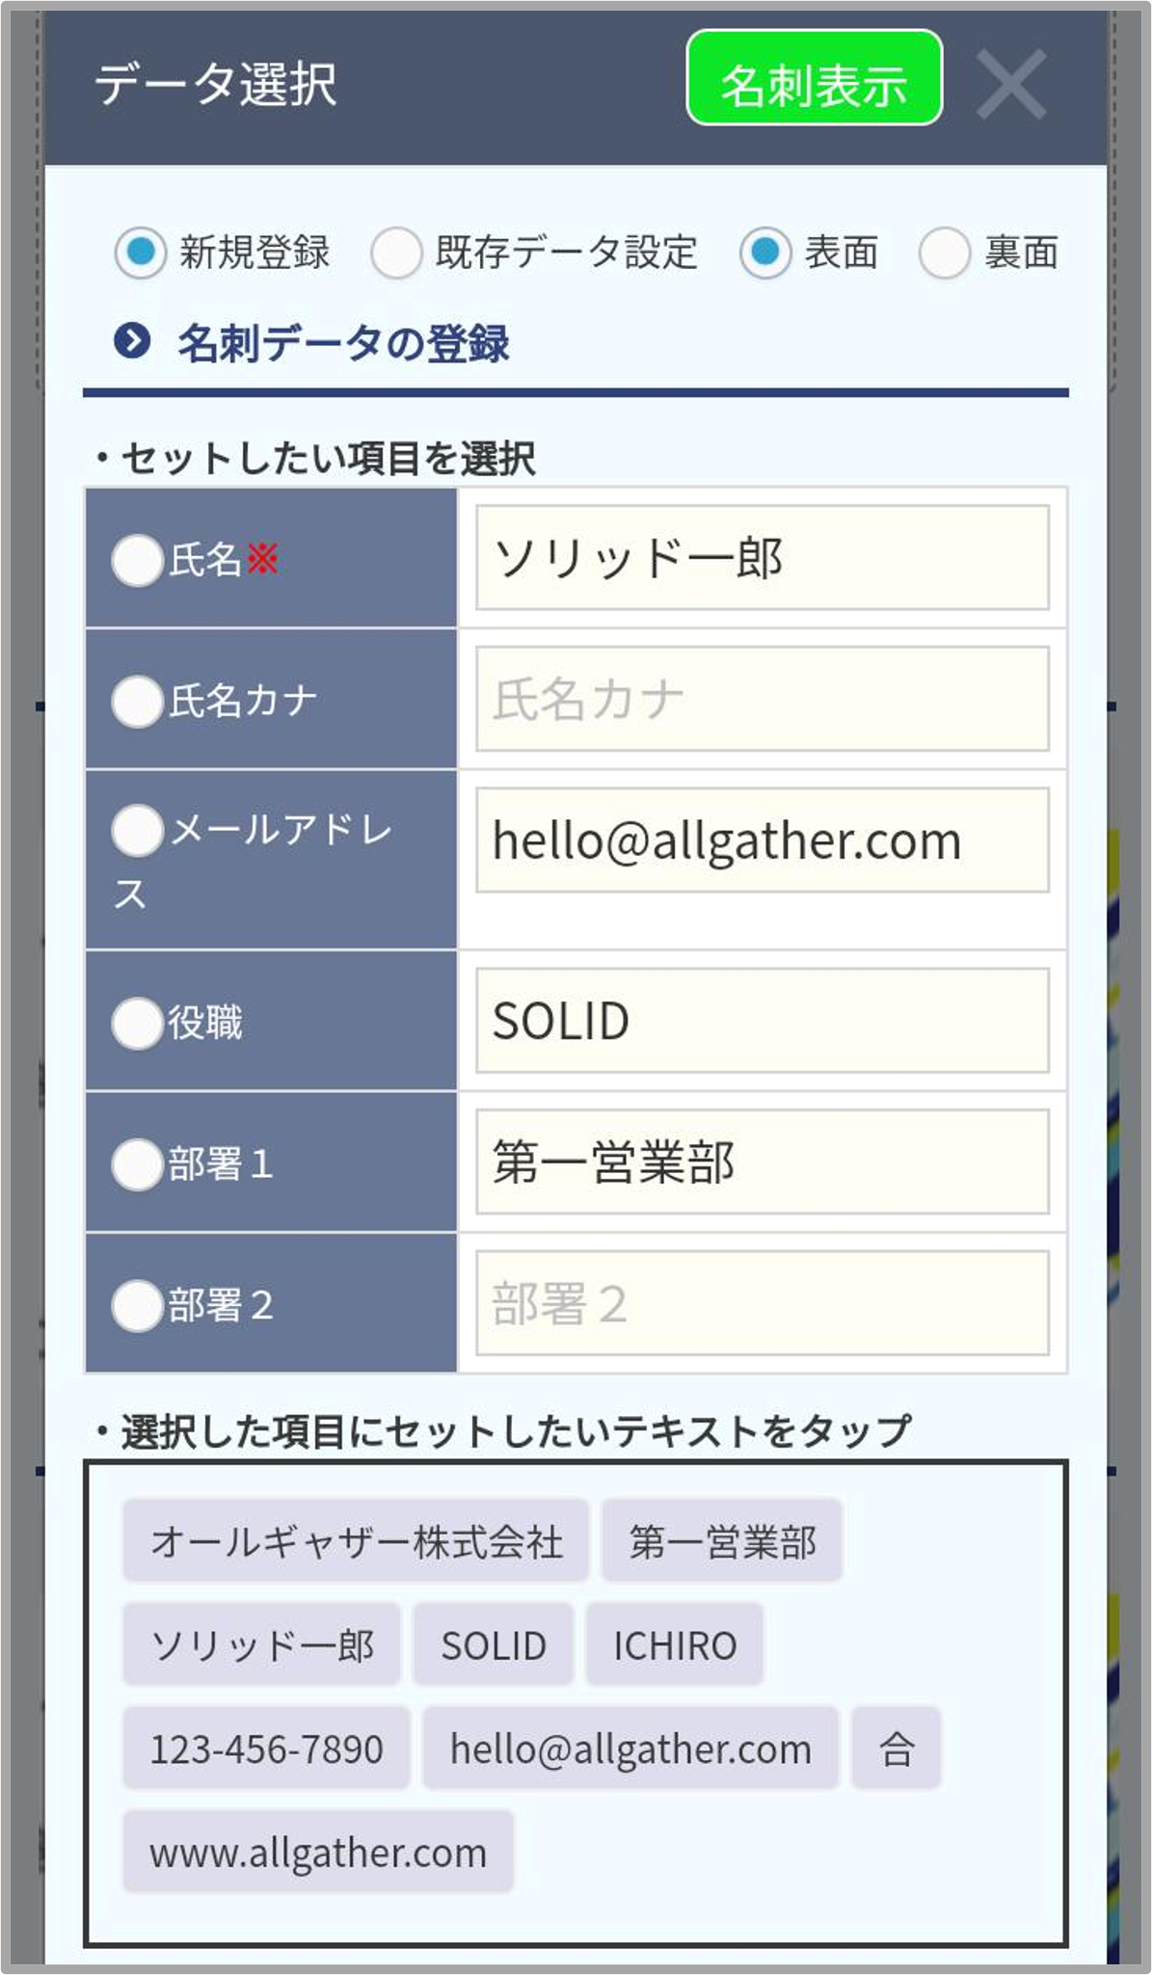Tap the 123-456-7890 phone chip
This screenshot has height=1975, width=1152.
(266, 1748)
